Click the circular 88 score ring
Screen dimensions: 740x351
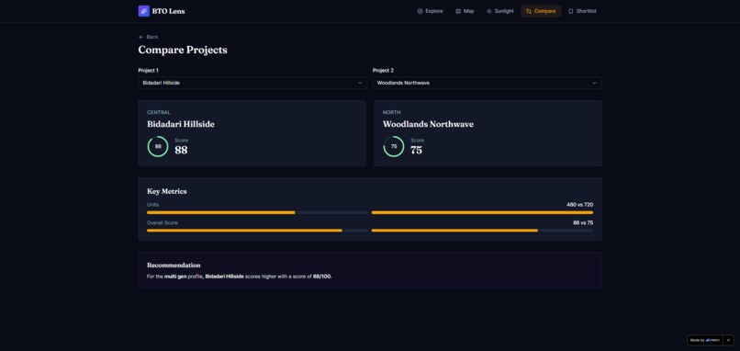pyautogui.click(x=158, y=146)
